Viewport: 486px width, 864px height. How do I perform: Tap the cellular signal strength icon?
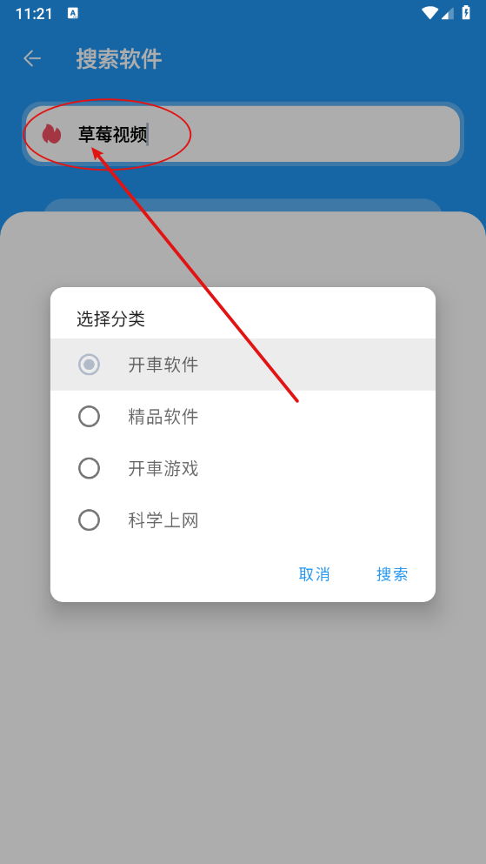[x=448, y=13]
